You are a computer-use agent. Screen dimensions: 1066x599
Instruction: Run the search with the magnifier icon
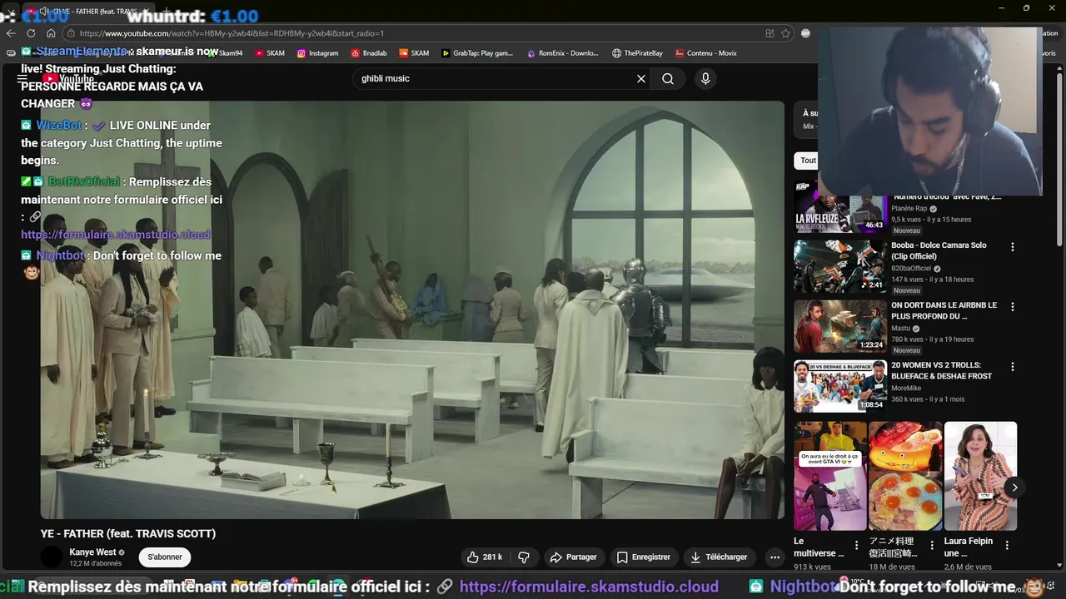tap(668, 78)
